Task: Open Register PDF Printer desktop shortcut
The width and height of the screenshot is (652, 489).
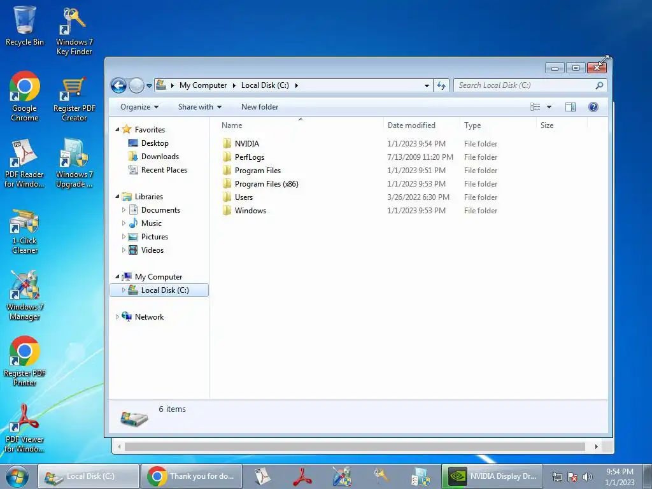Action: pos(25,361)
